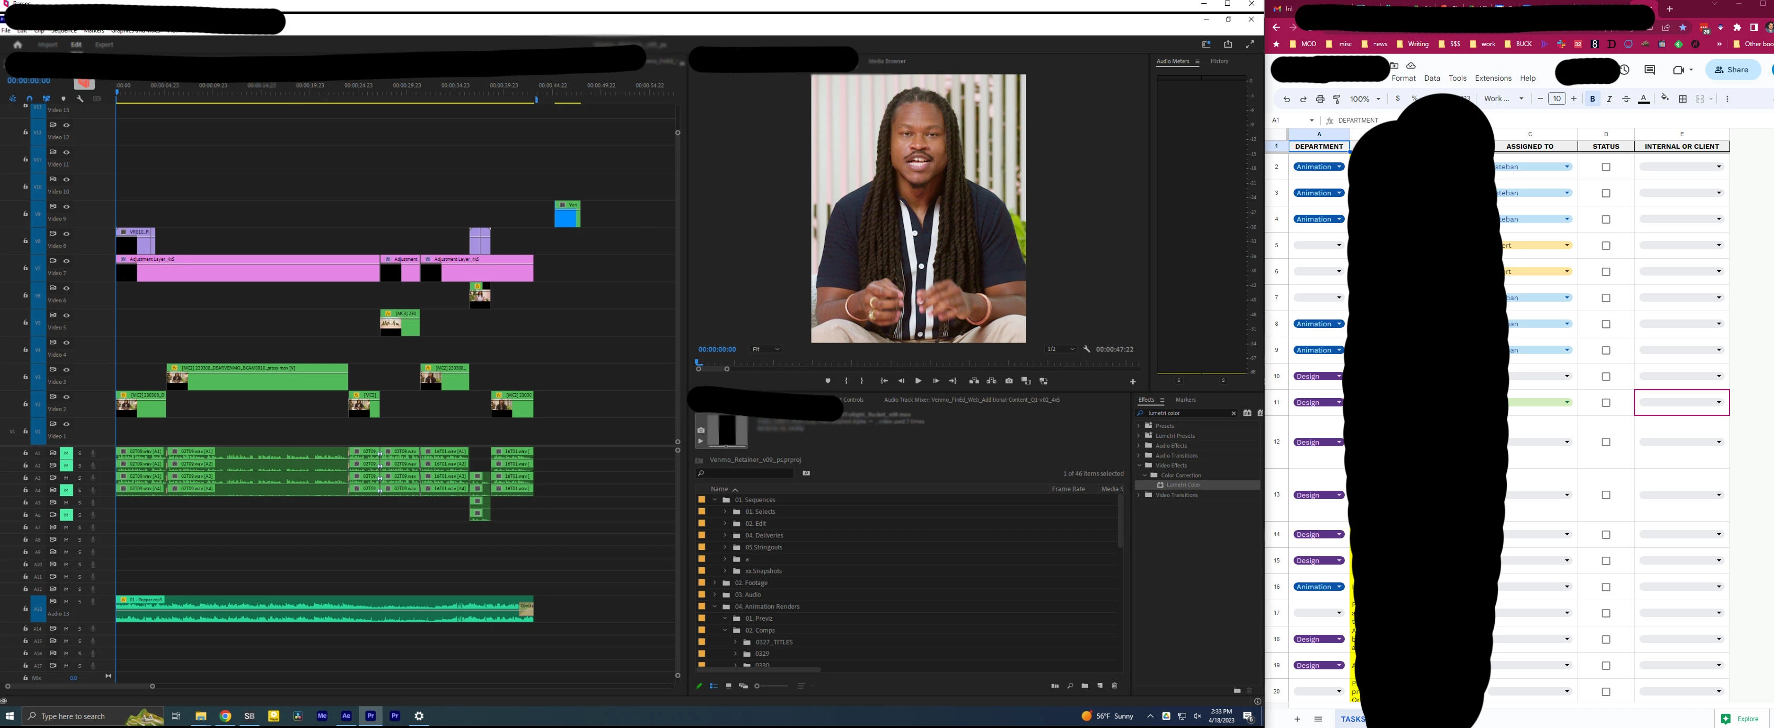Expand the 02. Footage bin
The width and height of the screenshot is (1774, 728).
[715, 583]
